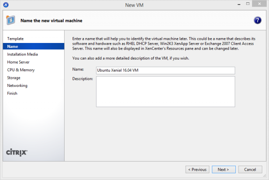Screen dimensions: 269x180
Task: Open help via the blue question mark icon
Action: (x=257, y=21)
